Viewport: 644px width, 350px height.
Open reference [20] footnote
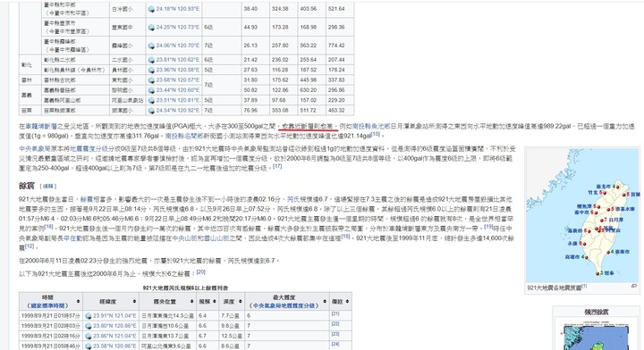click(201, 271)
